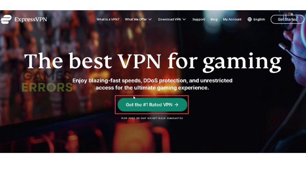Viewport: 306px width, 170px height.
Task: Click the ExpressVPN wordmark text
Action: pyautogui.click(x=31, y=19)
